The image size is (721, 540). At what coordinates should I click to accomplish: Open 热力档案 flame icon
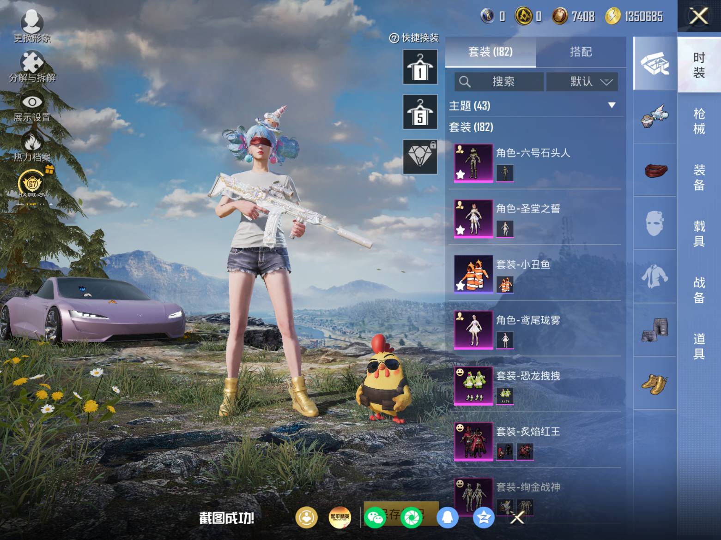pos(32,142)
